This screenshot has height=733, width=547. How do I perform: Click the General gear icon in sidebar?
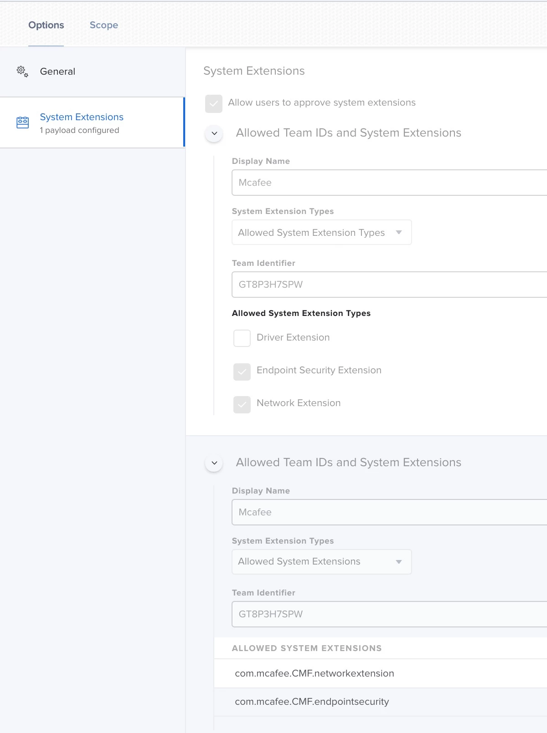tap(22, 71)
